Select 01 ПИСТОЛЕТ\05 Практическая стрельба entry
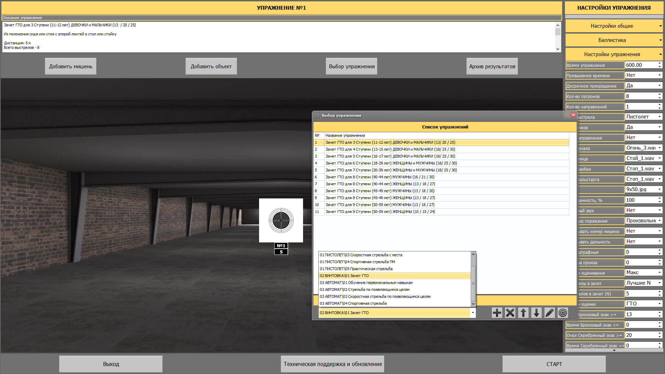The height and width of the screenshot is (374, 665). [x=356, y=269]
